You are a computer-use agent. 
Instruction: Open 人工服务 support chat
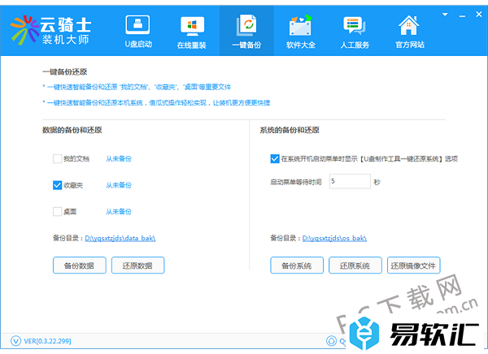pos(355,32)
